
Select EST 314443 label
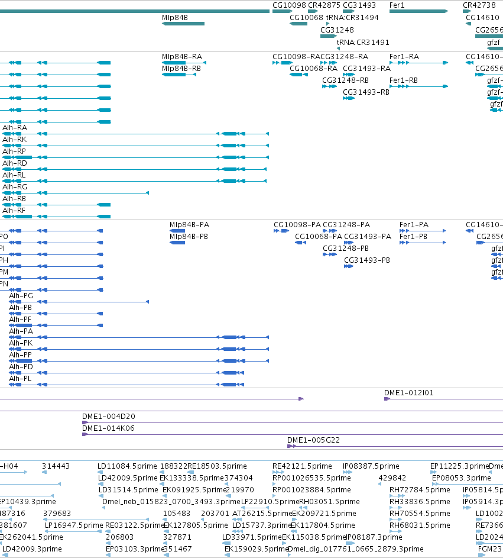tap(56, 466)
